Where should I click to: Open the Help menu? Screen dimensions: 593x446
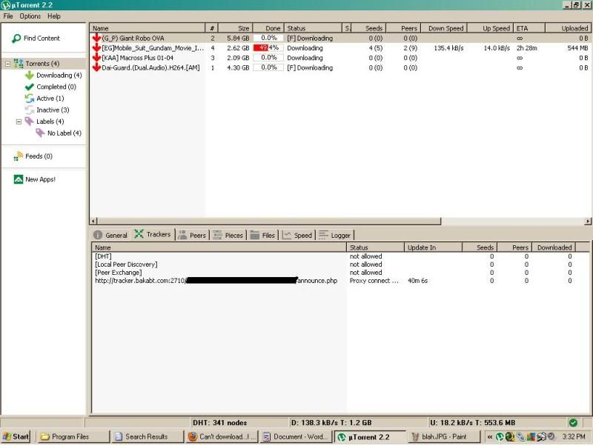coord(53,16)
